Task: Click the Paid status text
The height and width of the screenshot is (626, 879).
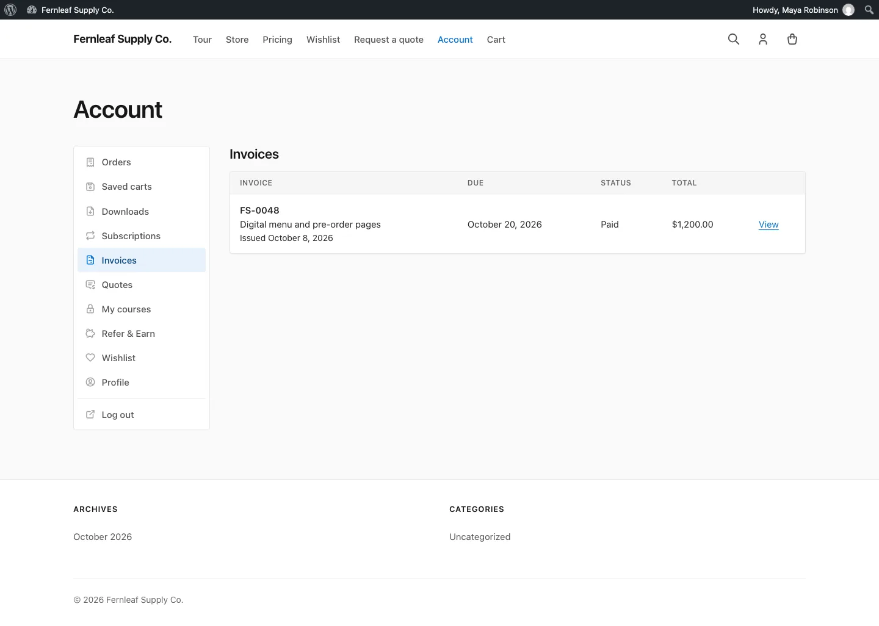Action: click(610, 225)
